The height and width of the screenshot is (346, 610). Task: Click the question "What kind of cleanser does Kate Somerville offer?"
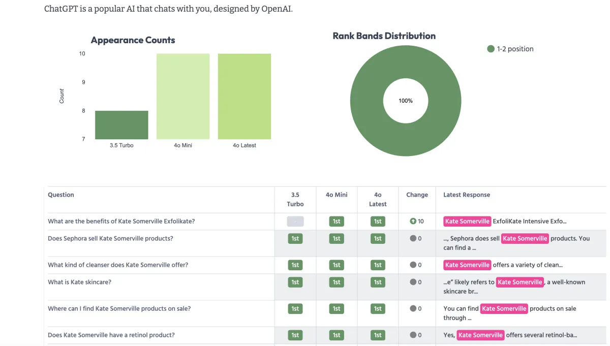click(x=118, y=265)
